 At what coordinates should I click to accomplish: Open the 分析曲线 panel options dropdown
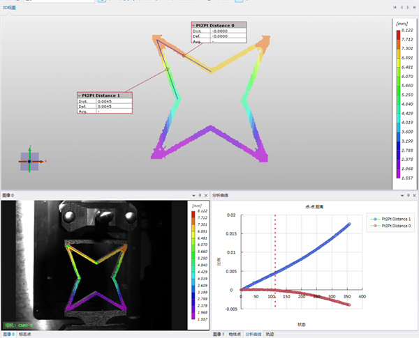tap(402, 196)
